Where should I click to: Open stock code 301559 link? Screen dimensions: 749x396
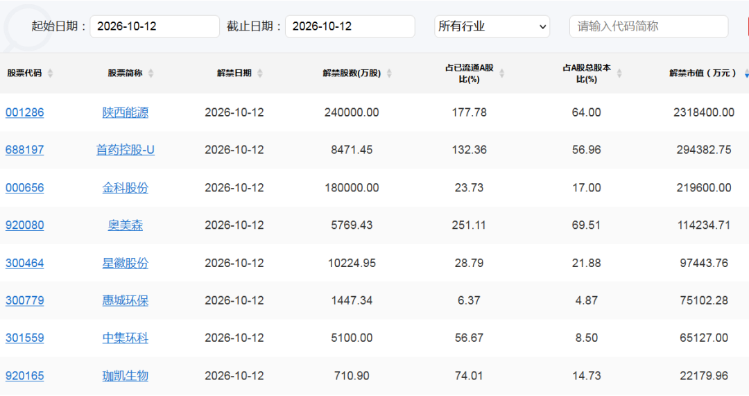[25, 338]
